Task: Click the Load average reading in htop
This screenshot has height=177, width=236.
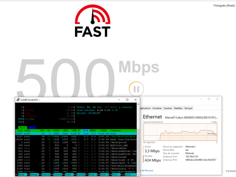Action: click(x=97, y=110)
